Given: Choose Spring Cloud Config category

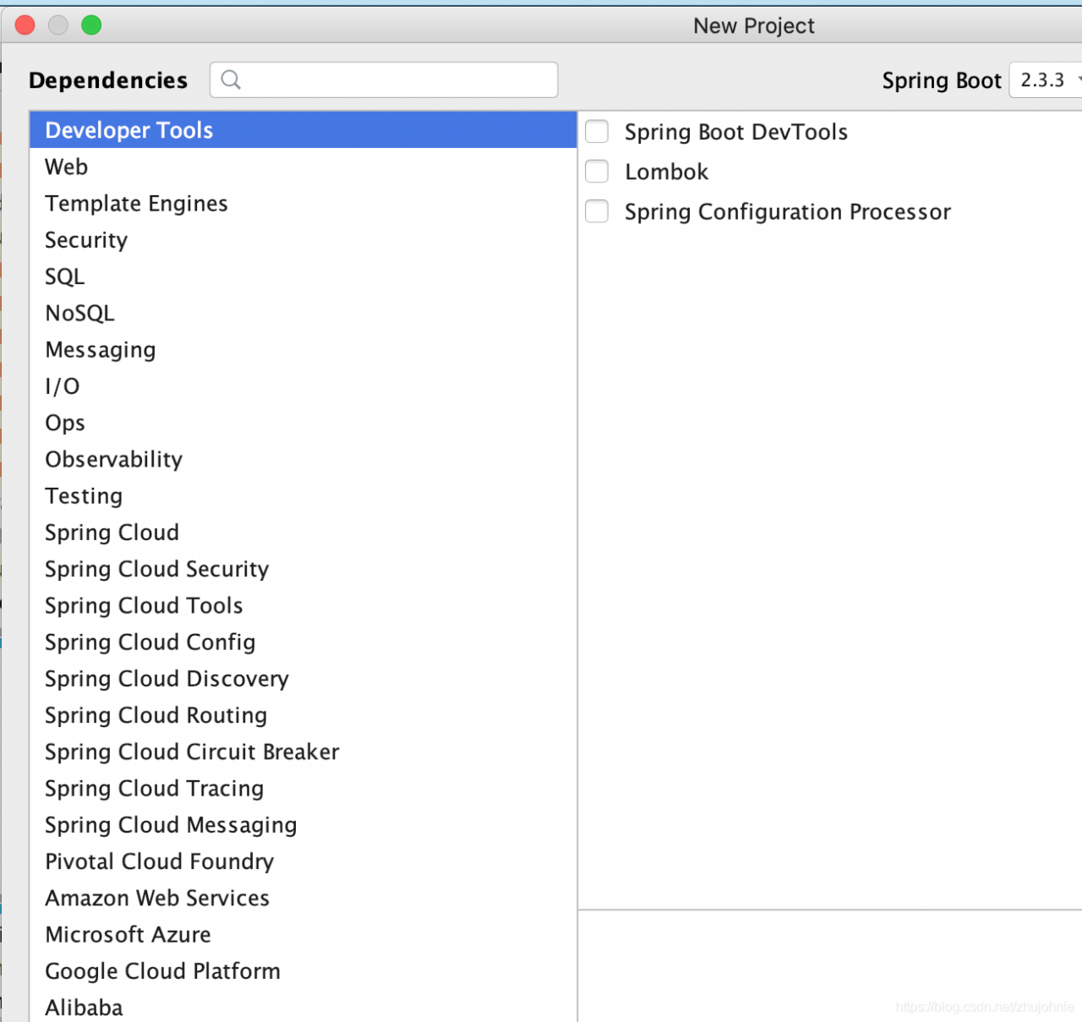Looking at the screenshot, I should coord(303,642).
